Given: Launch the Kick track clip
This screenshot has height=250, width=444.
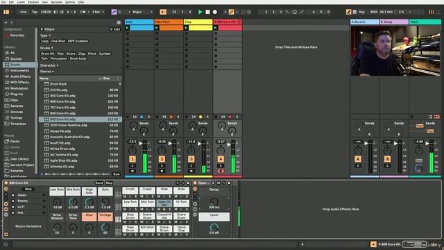Looking at the screenshot, I should pos(127,28).
